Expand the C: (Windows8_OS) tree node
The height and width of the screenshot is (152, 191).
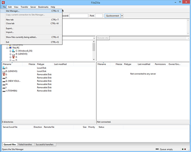10,51
